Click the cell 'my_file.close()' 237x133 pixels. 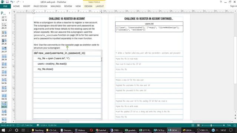67,69
